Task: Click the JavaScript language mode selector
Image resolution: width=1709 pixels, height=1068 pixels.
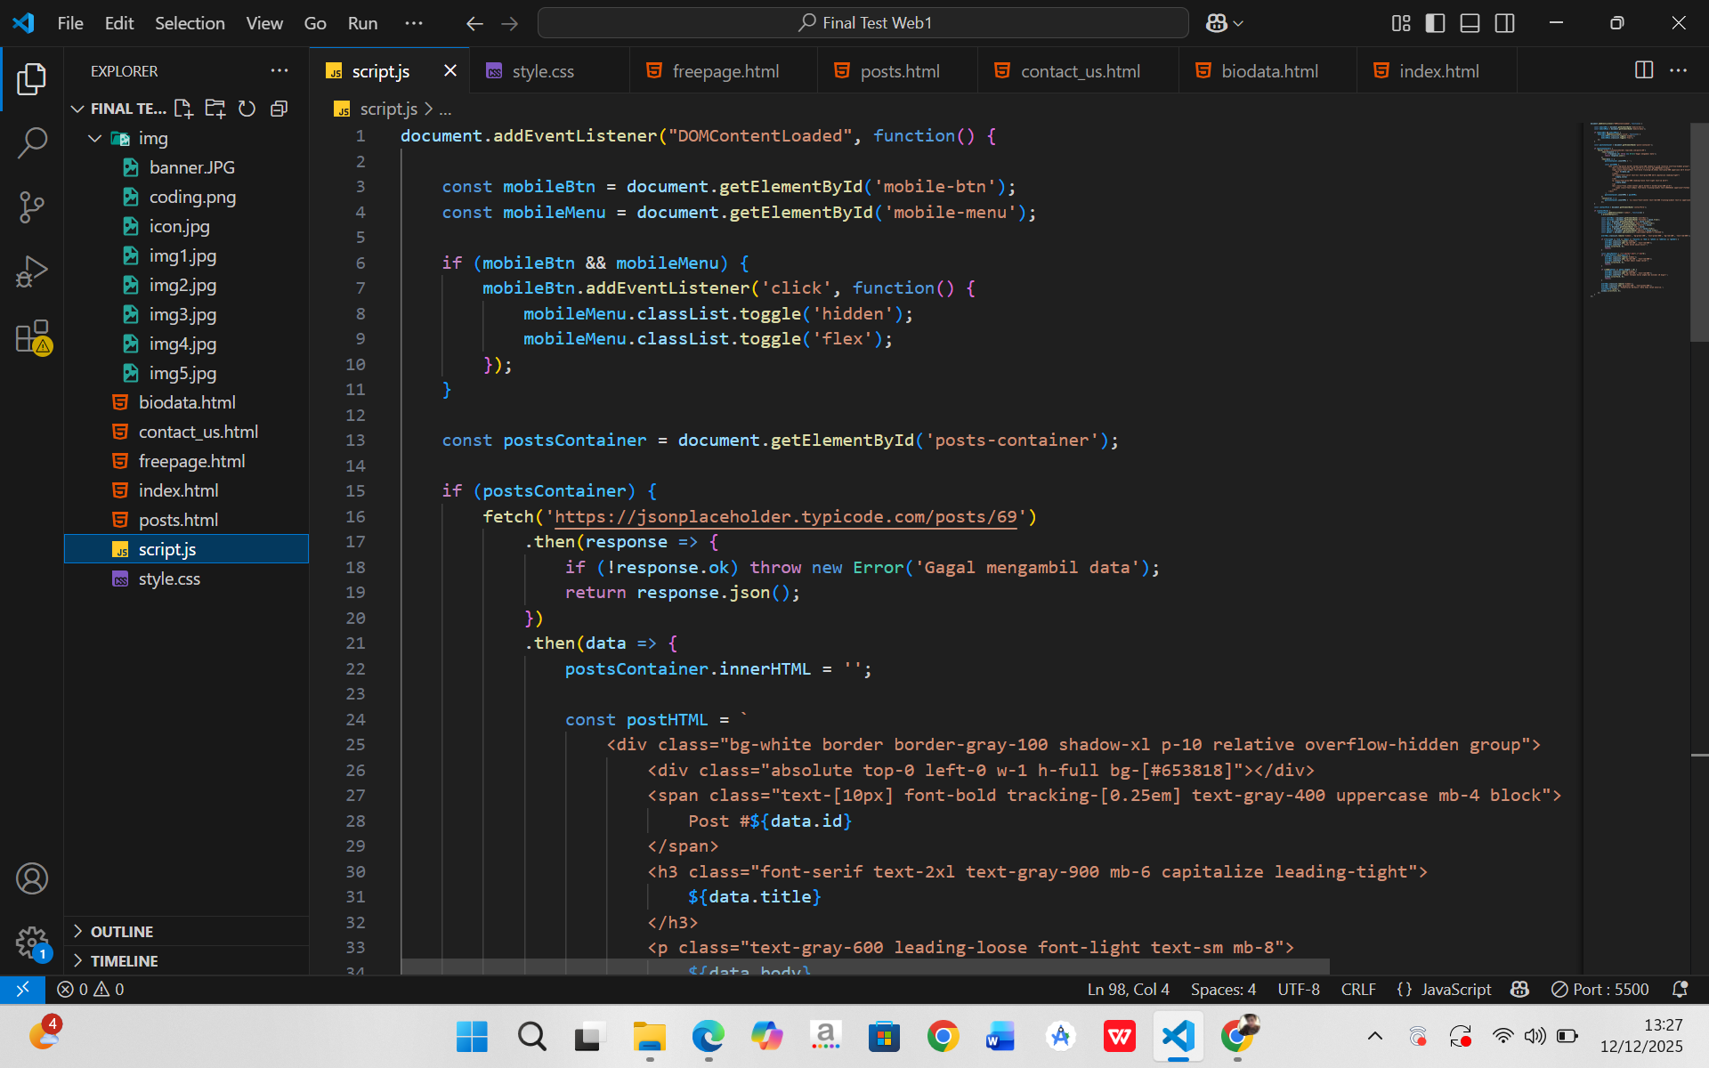Action: point(1455,990)
